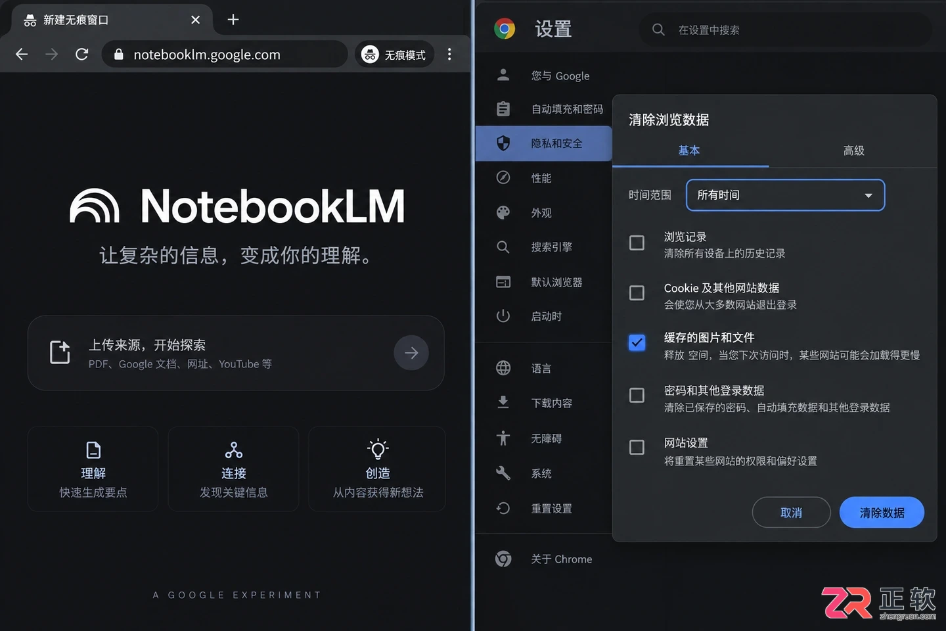Image resolution: width=946 pixels, height=631 pixels.
Task: Select 隐私和安全 in settings sidebar
Action: point(544,143)
